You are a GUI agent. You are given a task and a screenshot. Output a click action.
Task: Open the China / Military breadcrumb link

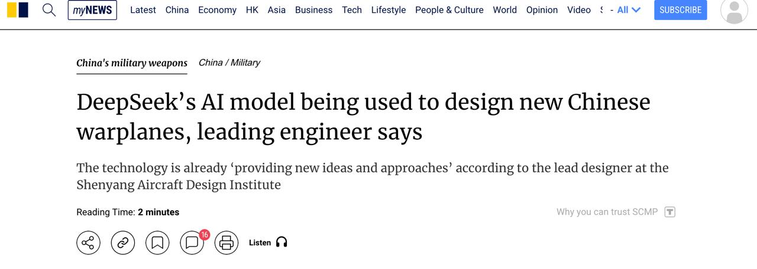click(229, 63)
